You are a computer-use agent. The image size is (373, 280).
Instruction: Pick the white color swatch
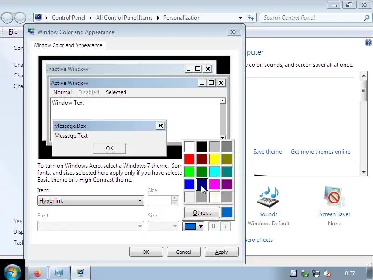coord(189,147)
